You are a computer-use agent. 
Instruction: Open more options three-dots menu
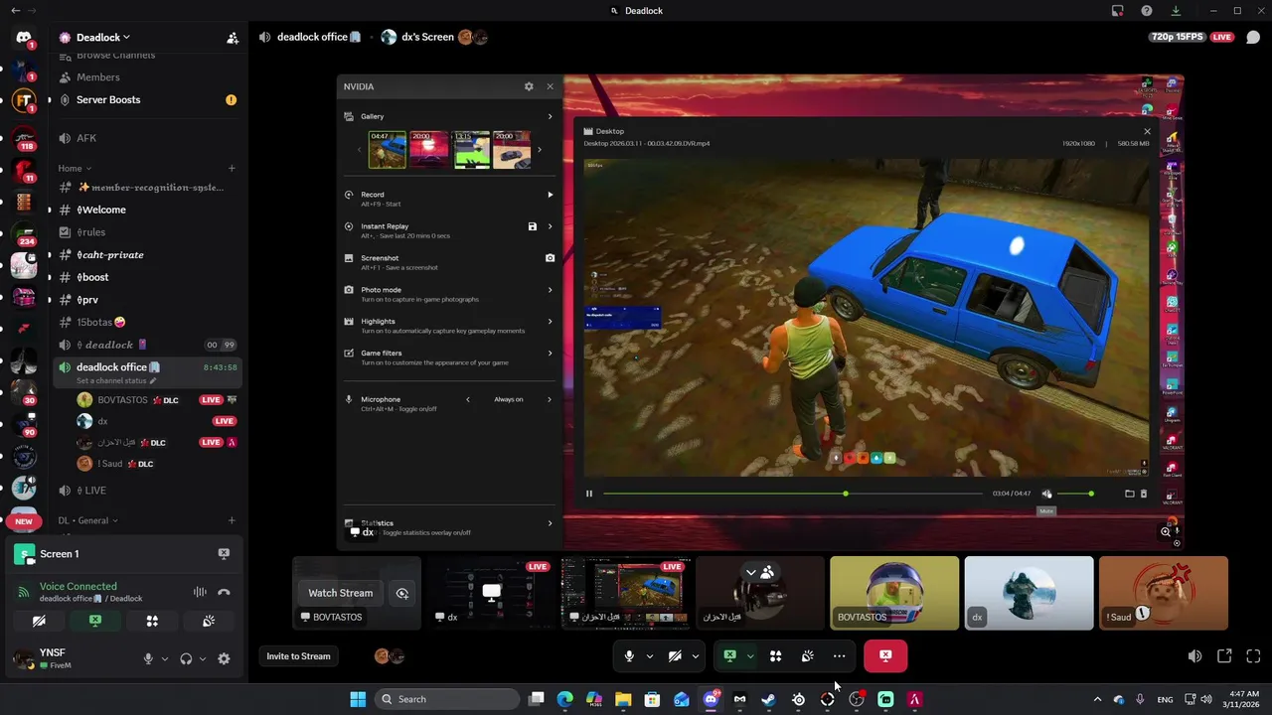click(840, 655)
